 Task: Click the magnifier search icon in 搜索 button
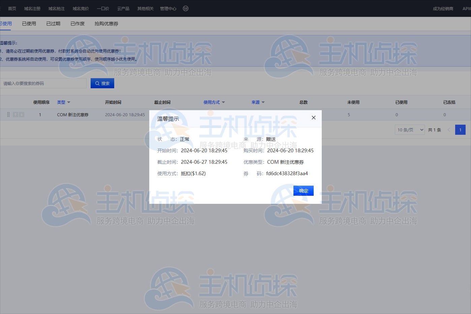(x=98, y=83)
